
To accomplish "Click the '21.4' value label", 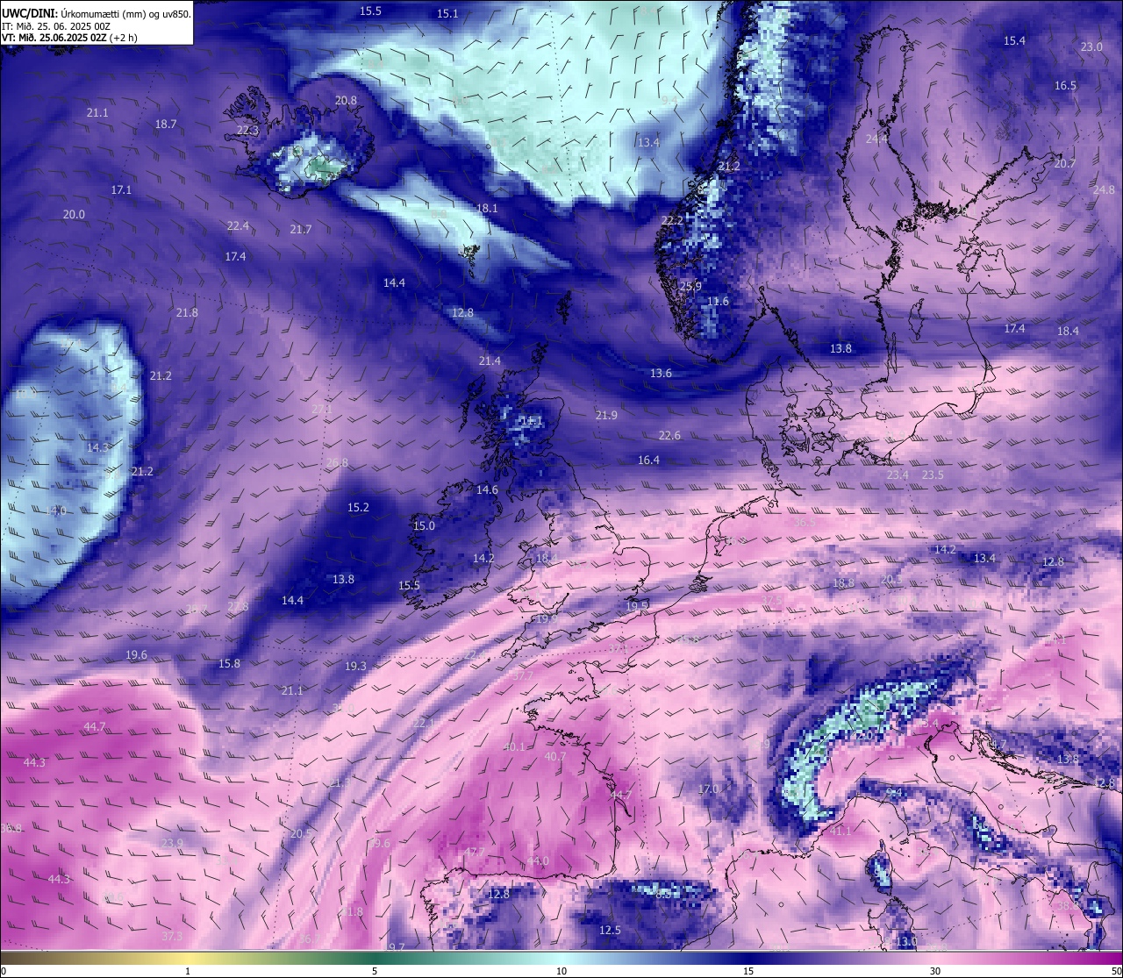I will [490, 361].
